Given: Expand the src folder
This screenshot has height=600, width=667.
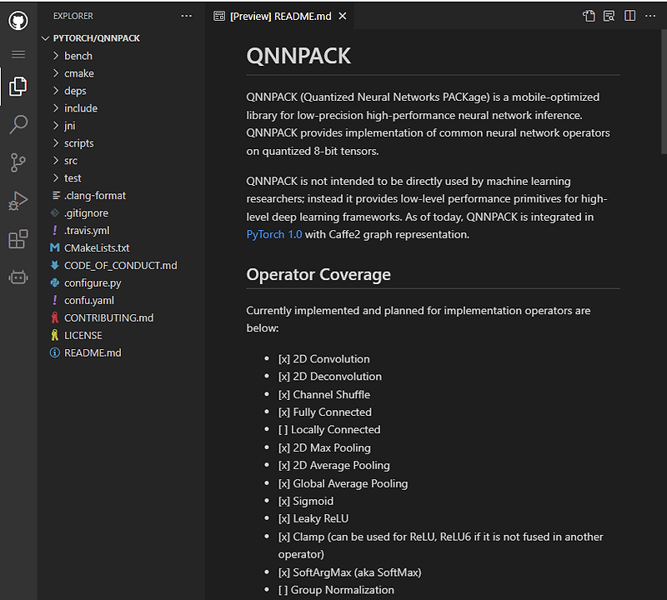Looking at the screenshot, I should [x=56, y=160].
